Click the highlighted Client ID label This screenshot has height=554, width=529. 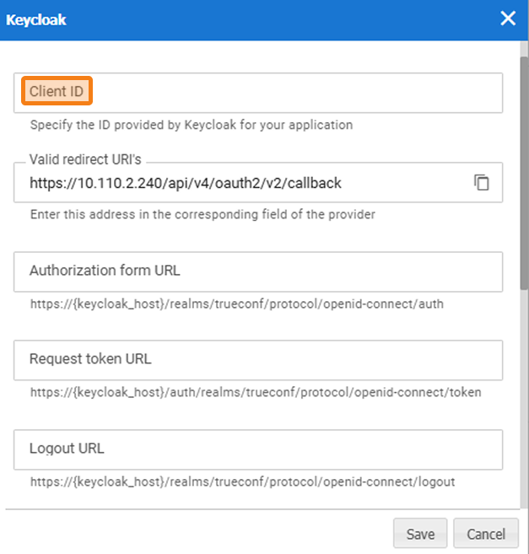[x=57, y=91]
